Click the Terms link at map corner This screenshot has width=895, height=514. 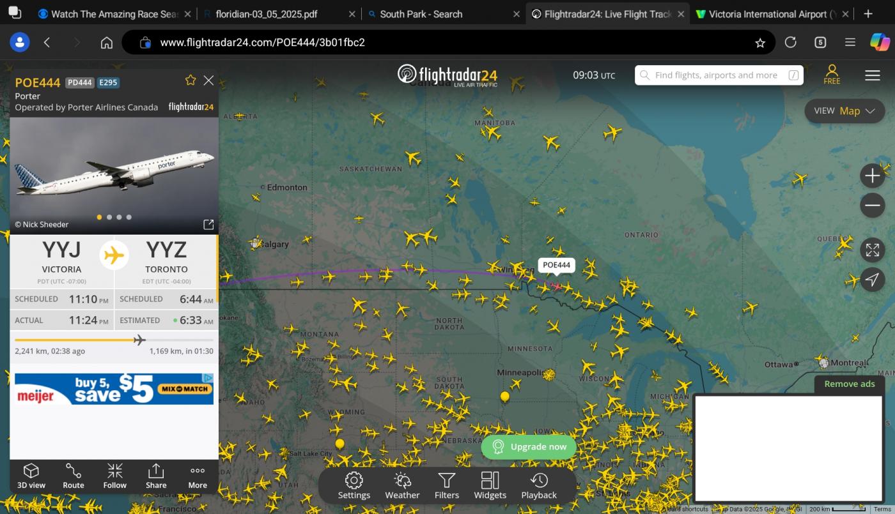point(883,509)
